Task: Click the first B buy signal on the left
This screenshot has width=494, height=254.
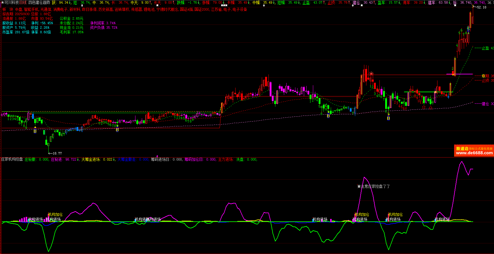Action: coord(35,131)
